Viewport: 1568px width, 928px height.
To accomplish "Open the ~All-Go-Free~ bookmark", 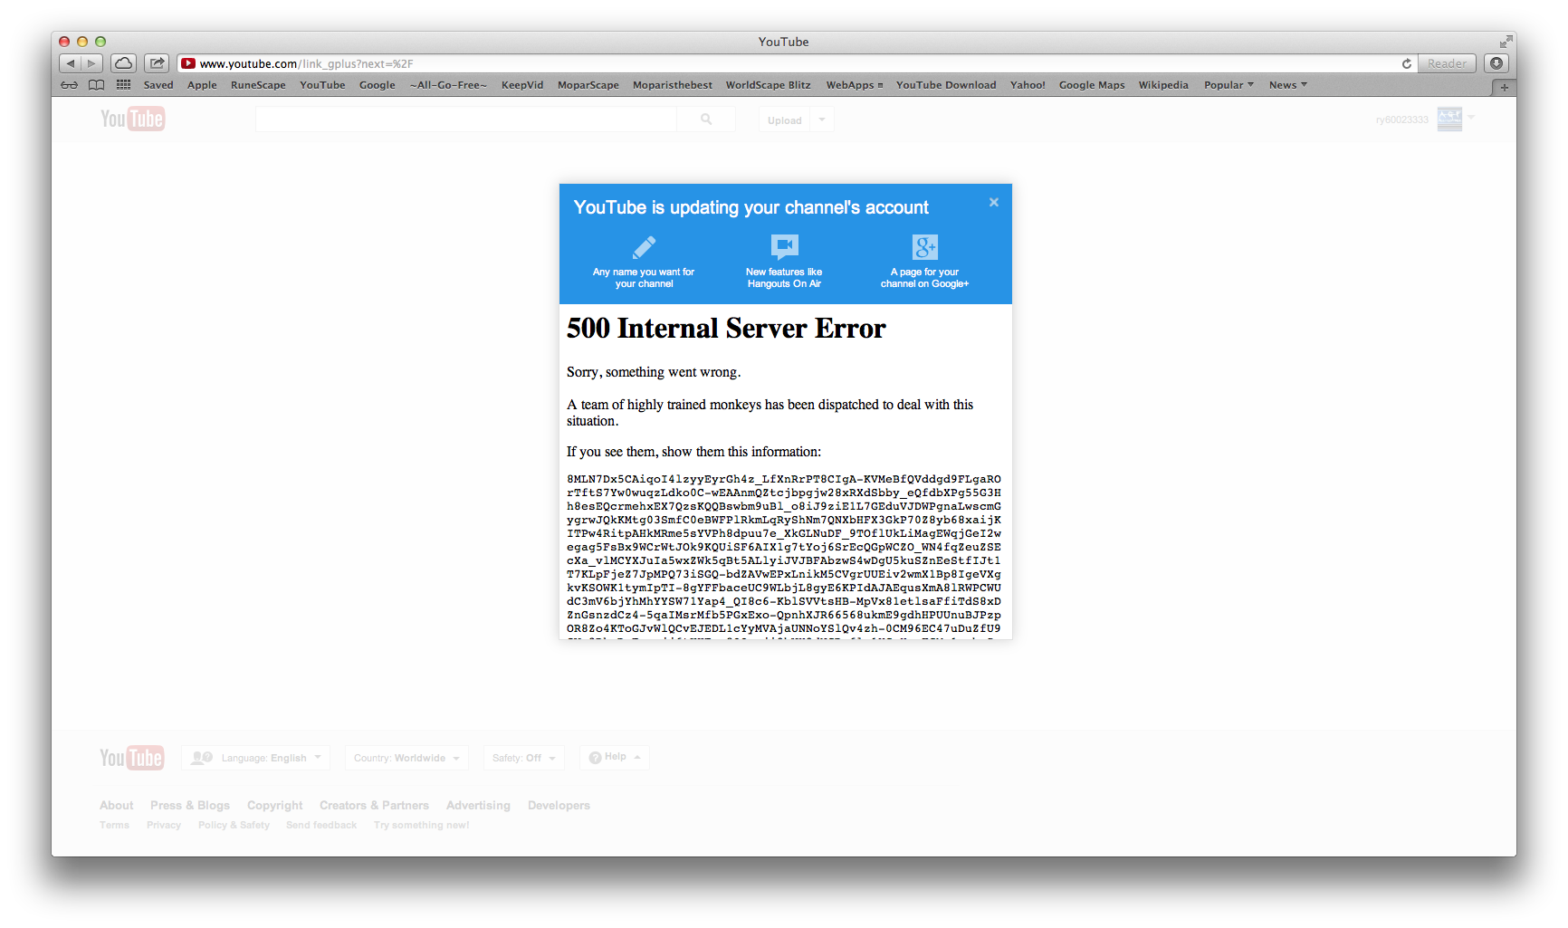I will (448, 85).
